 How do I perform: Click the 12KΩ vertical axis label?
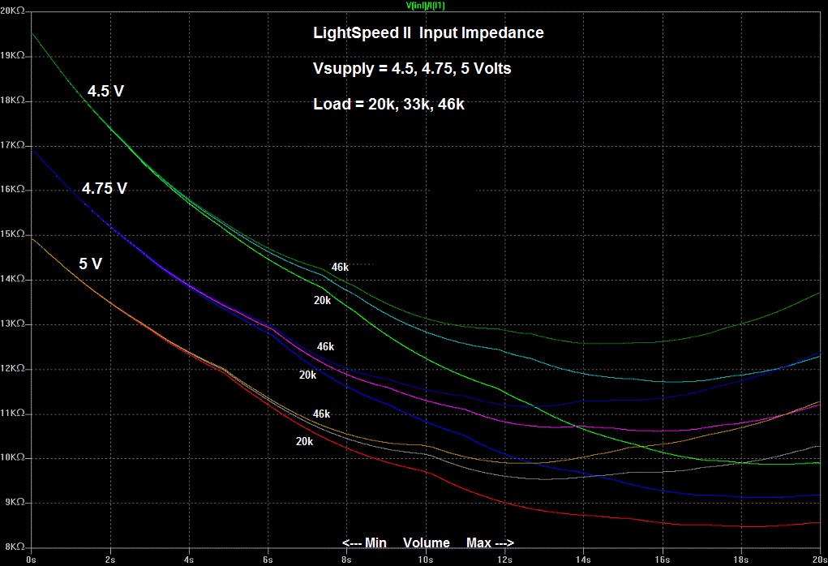[x=12, y=368]
